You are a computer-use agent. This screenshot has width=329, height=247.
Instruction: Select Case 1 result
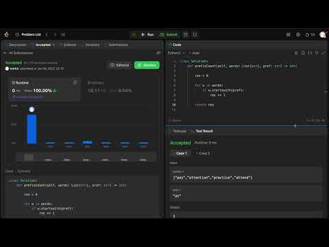coord(180,153)
